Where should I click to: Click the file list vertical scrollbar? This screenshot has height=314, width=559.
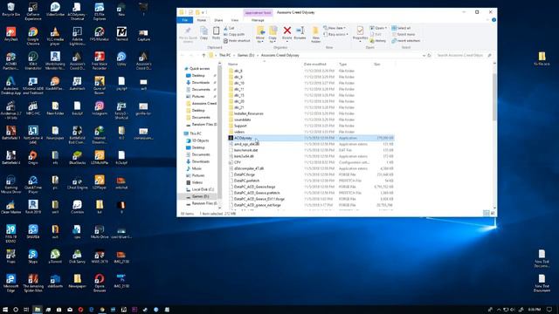494,96
